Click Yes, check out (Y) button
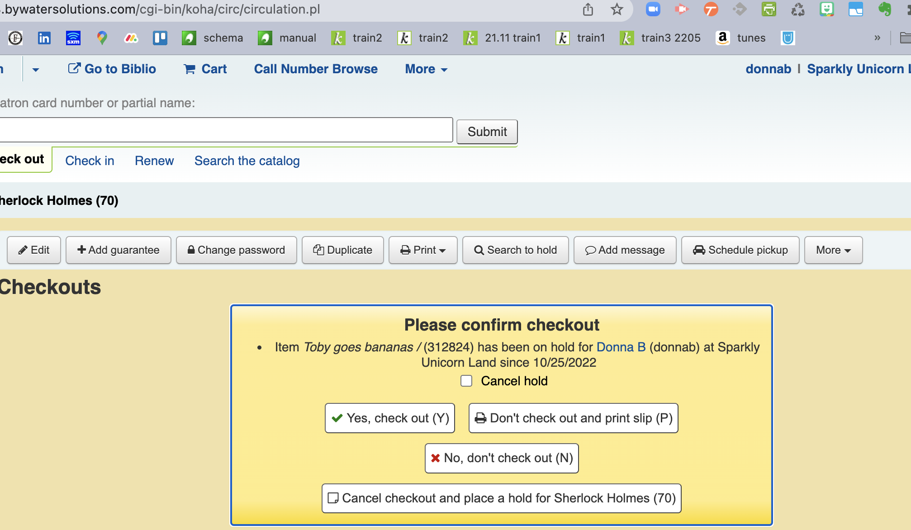911x530 pixels. point(390,418)
